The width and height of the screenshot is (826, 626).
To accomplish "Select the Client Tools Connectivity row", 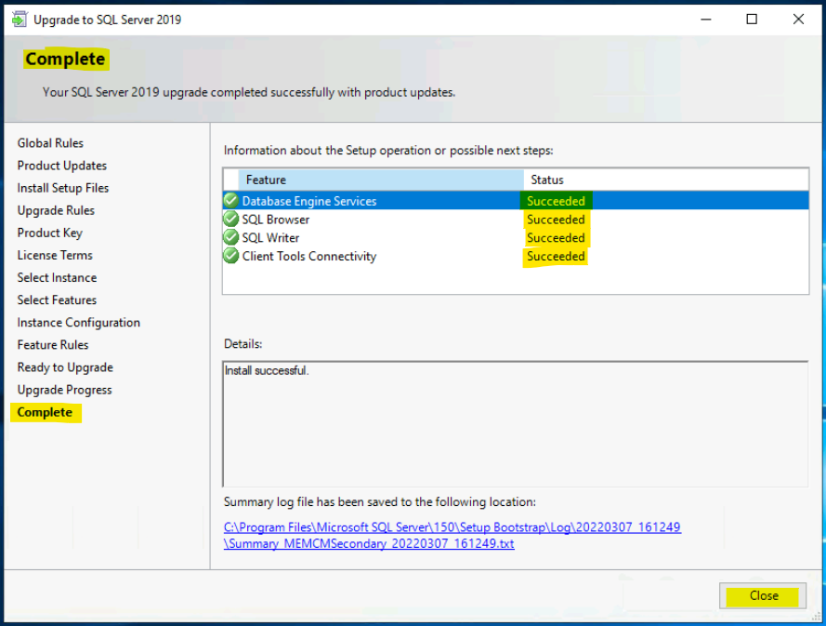I will pos(516,257).
